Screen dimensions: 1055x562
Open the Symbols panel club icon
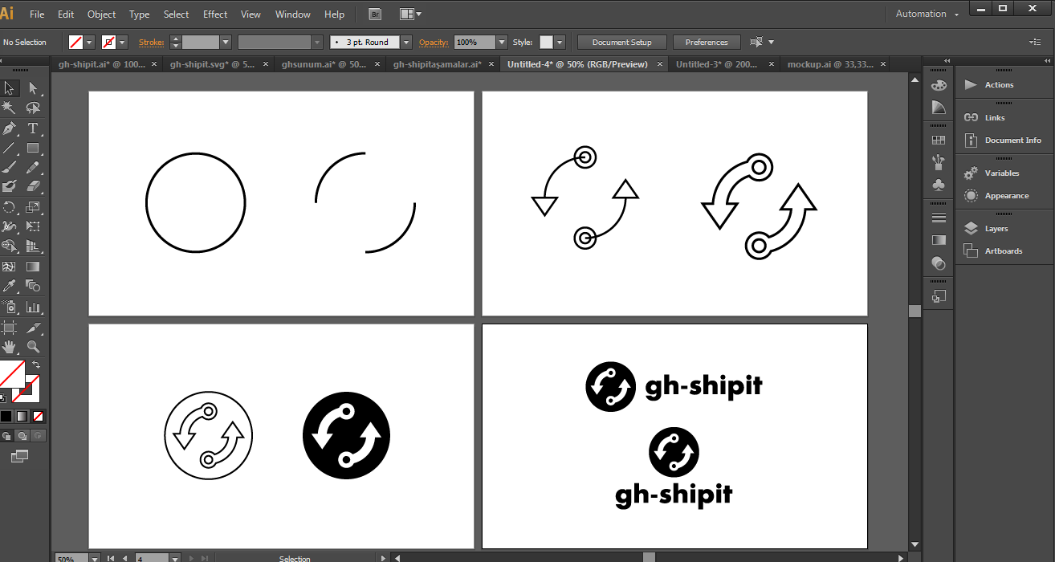(x=939, y=185)
